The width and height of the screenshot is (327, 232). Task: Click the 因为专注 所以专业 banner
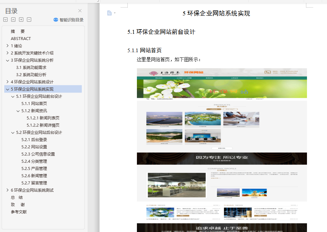pos(222,158)
